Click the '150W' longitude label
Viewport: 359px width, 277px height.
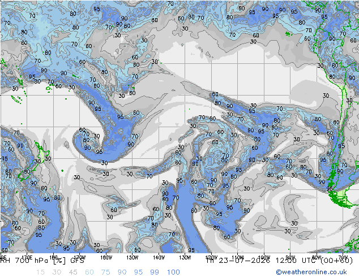(133, 258)
